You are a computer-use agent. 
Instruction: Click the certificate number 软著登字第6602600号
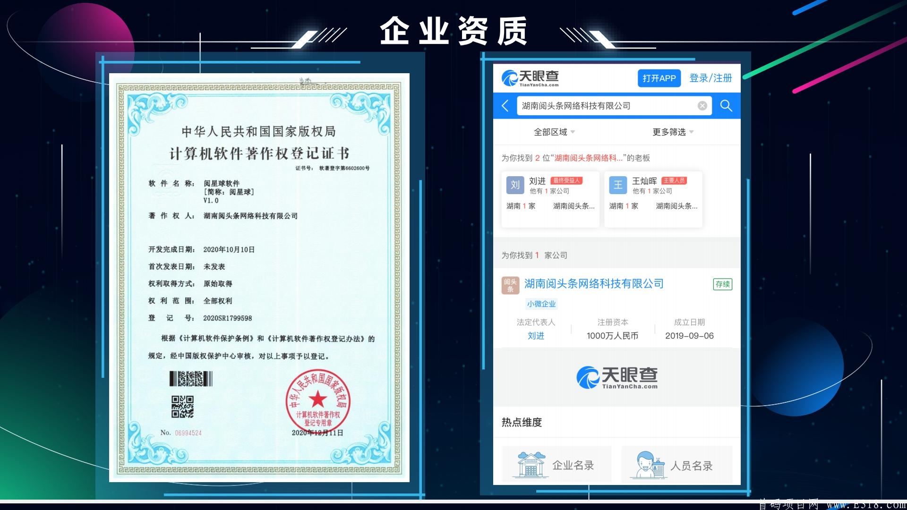click(344, 168)
